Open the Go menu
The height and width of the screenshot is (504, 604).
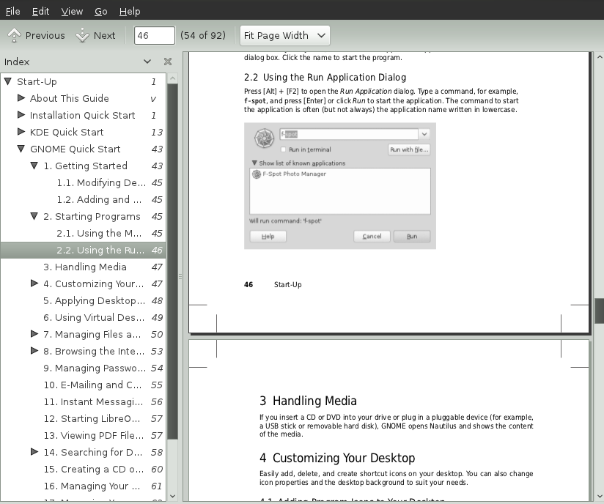point(101,12)
